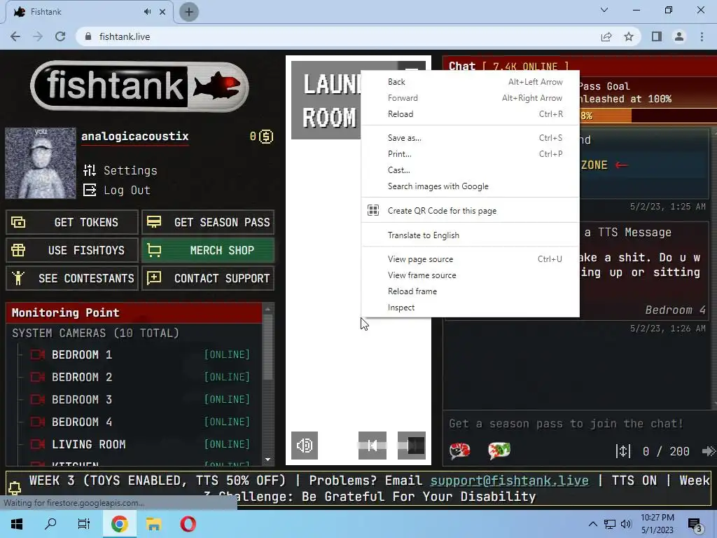717x538 pixels.
Task: Open Opera browser from taskbar
Action: point(188,524)
